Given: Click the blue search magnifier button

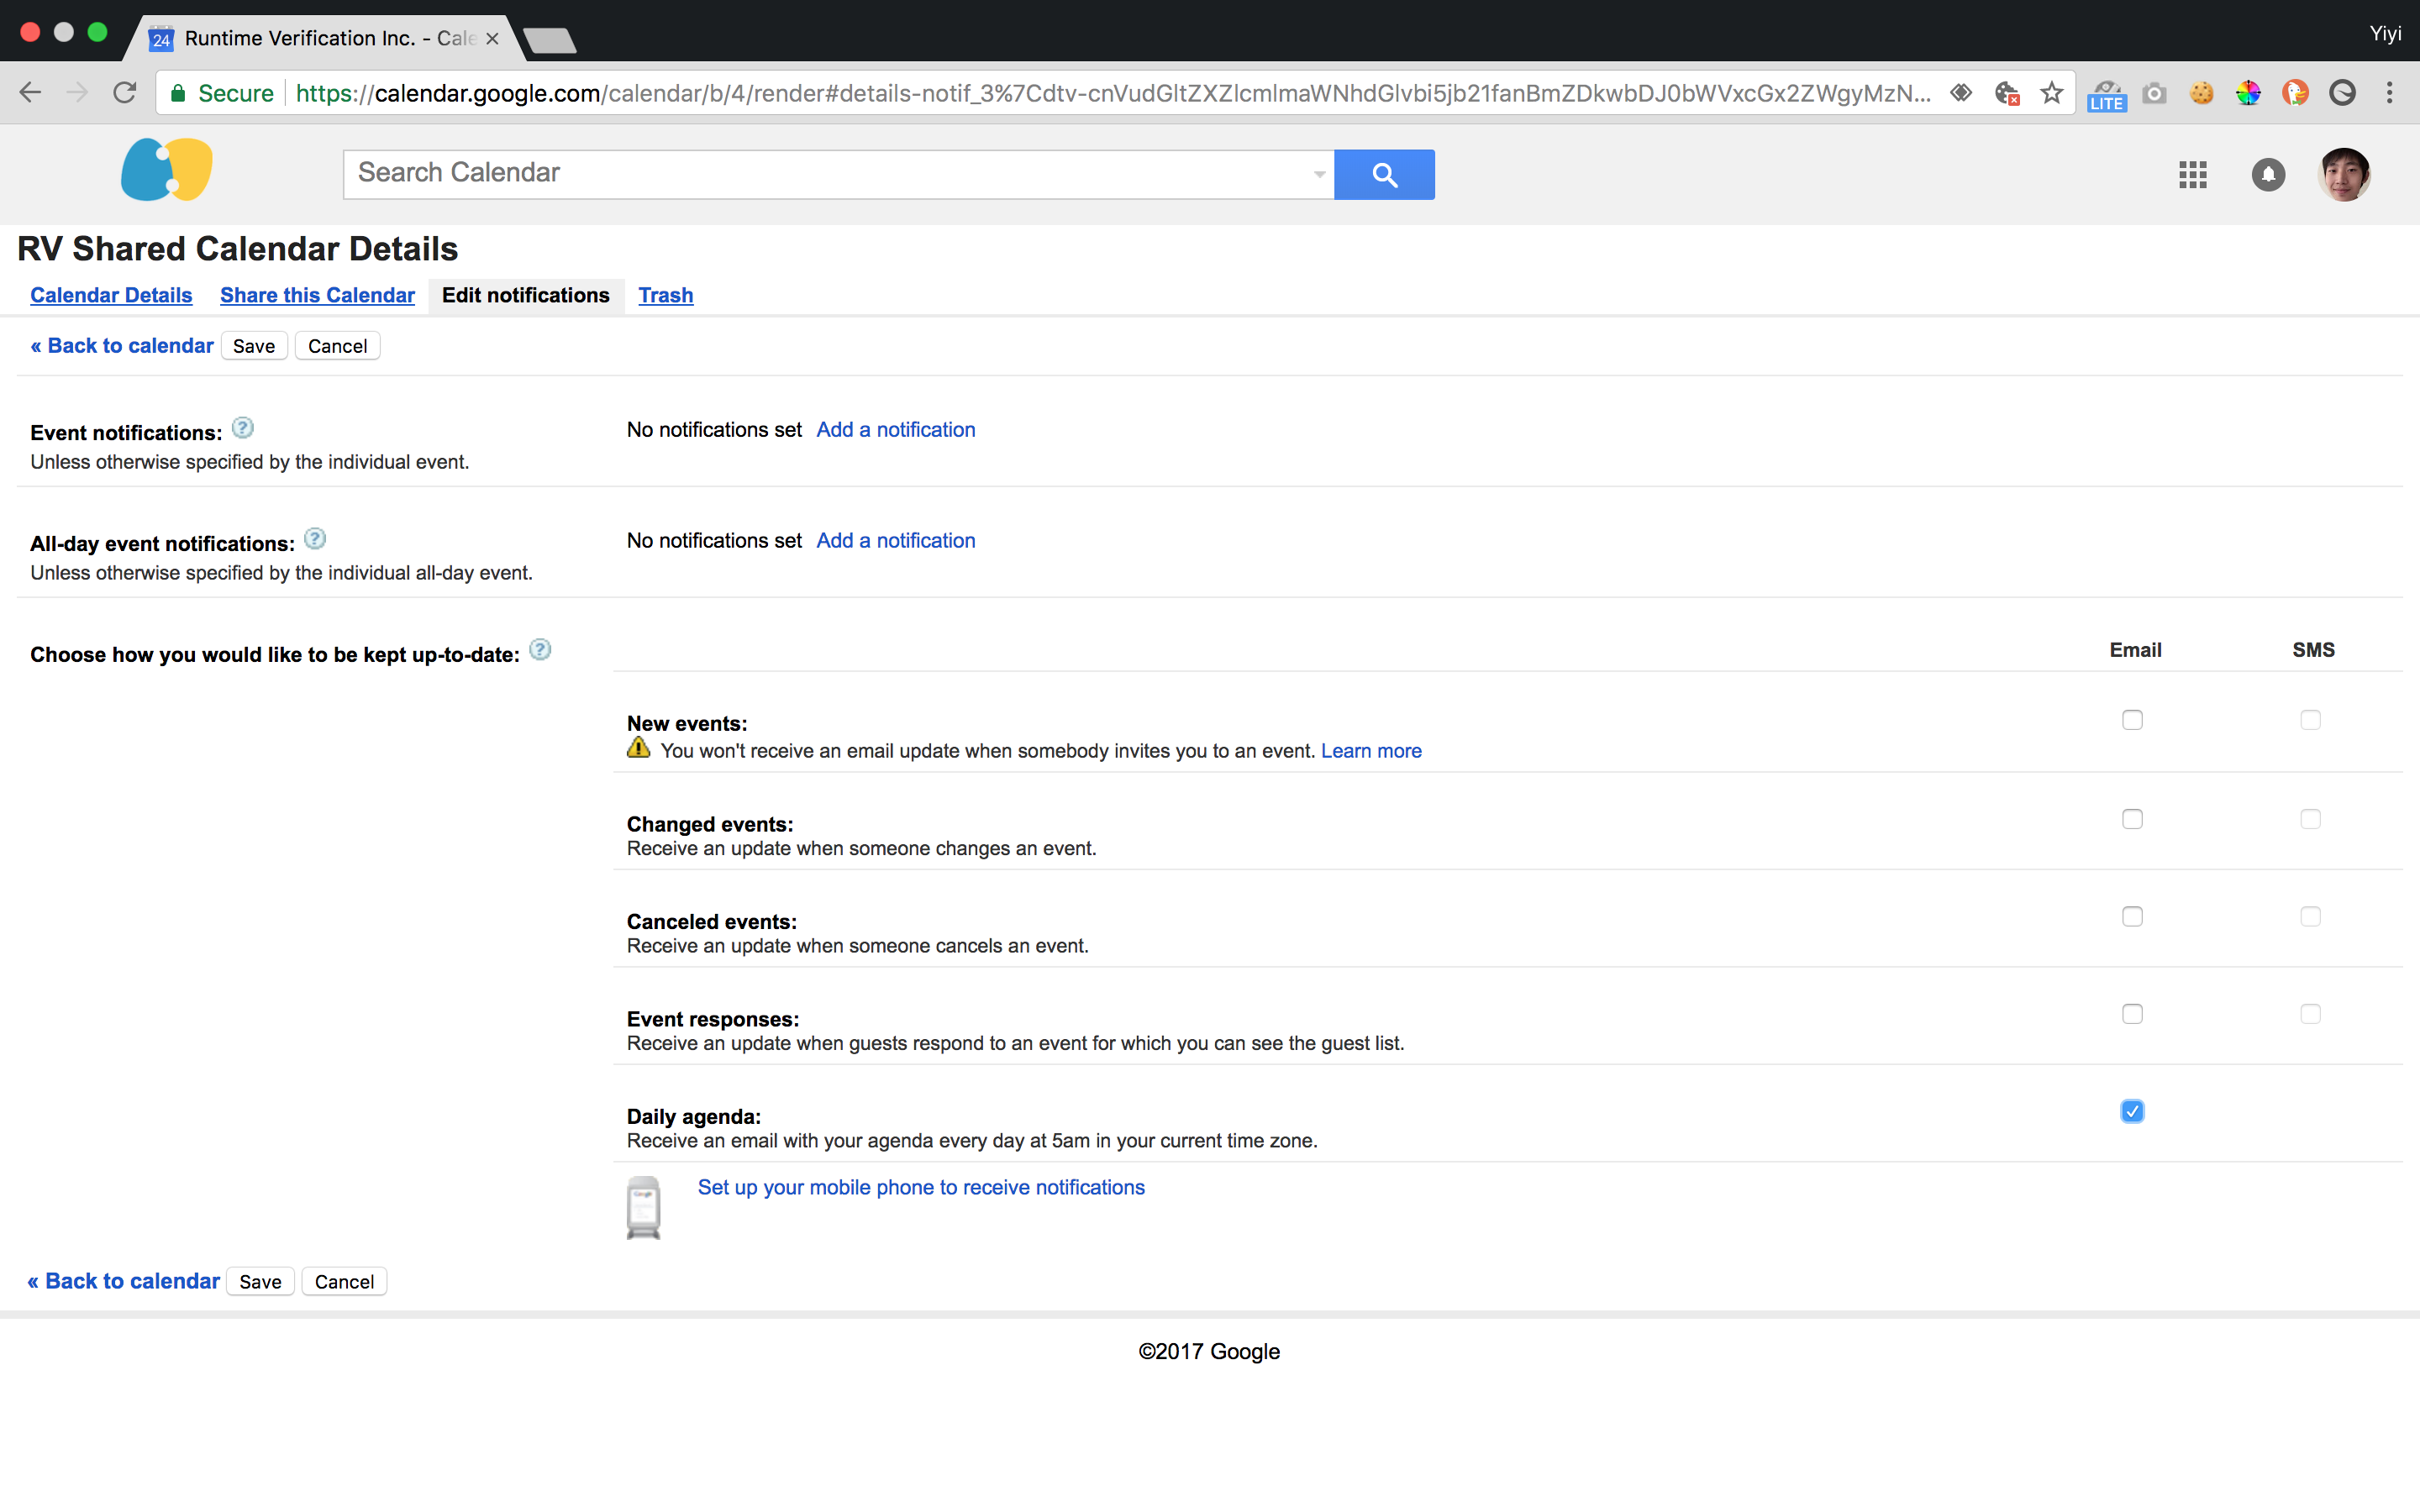Looking at the screenshot, I should click(1383, 175).
